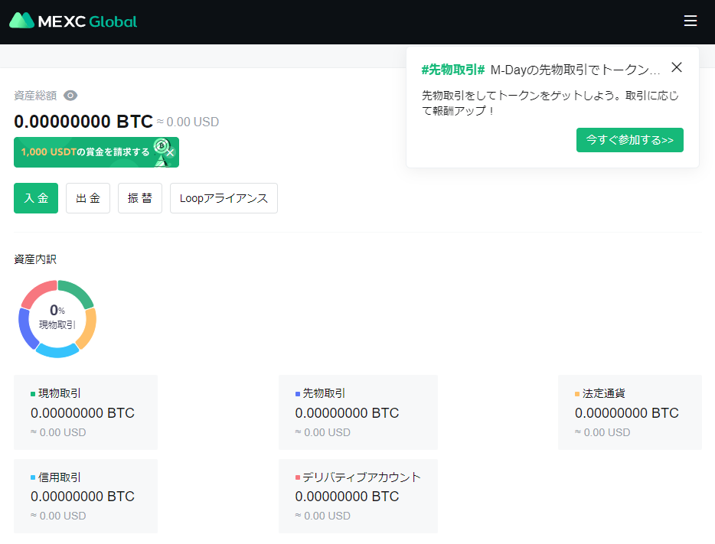Screen dimensions: 715x544
Task: Select the green segment of donut chart
Action: coord(77,292)
